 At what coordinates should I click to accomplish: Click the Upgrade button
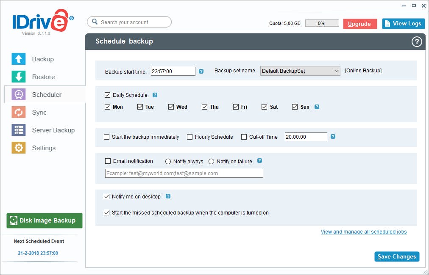(x=359, y=24)
